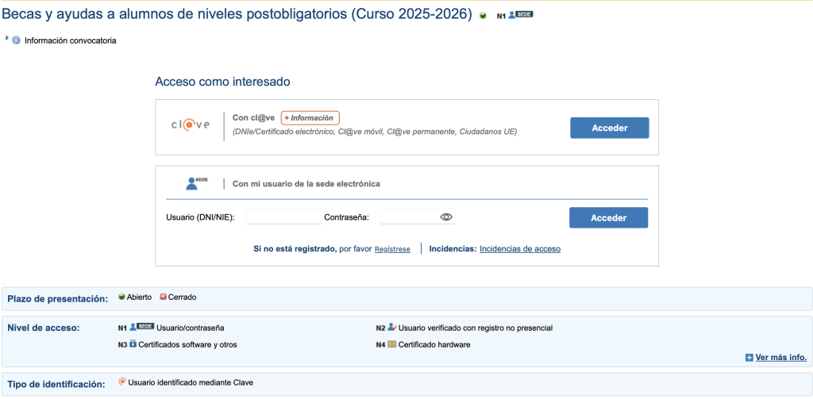Open the Incidencias de acceso link
The image size is (813, 399).
[x=520, y=249]
